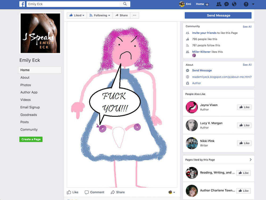This screenshot has height=200, width=266.
Task: Click the Emi profile picture in top bar
Action: [182, 4]
